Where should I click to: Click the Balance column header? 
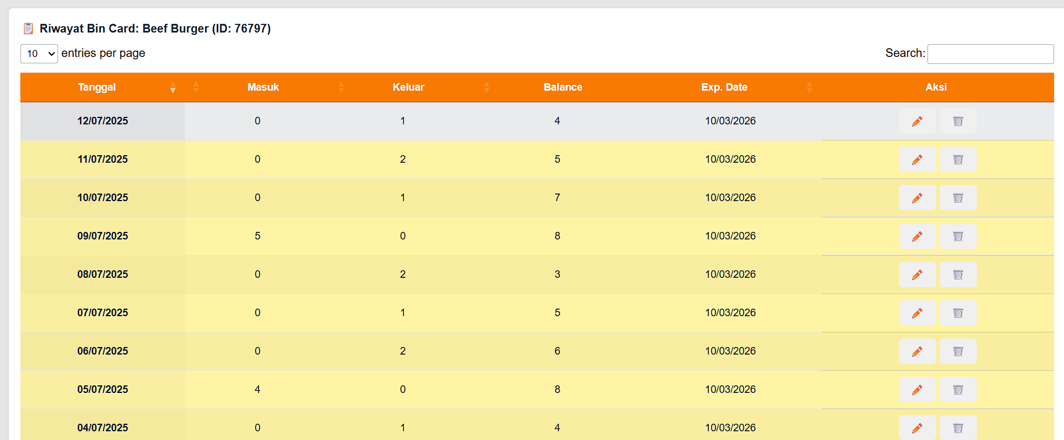563,87
